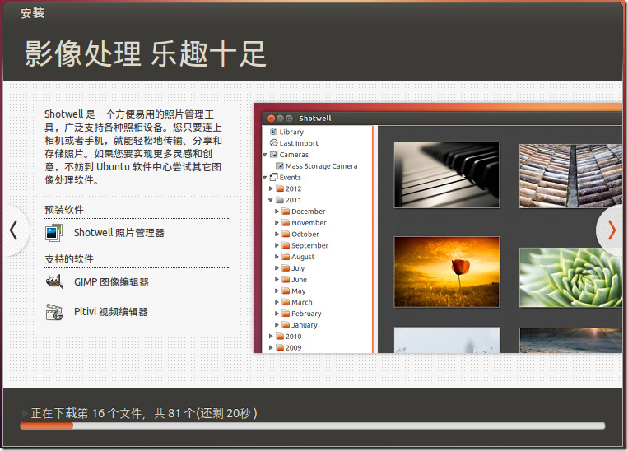
Task: Select the March event
Action: click(301, 302)
